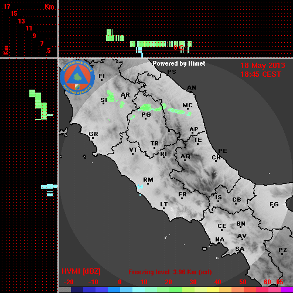Click the 60 value on dBZ scale

(267, 282)
